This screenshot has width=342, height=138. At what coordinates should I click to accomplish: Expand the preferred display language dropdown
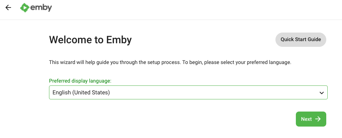(188, 93)
